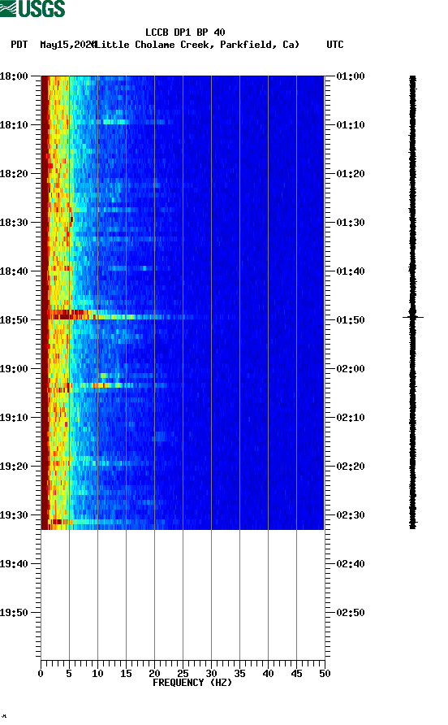The height and width of the screenshot is (725, 448).
Task: Click the seismogram spike near 01:50 UTC
Action: coord(413,317)
